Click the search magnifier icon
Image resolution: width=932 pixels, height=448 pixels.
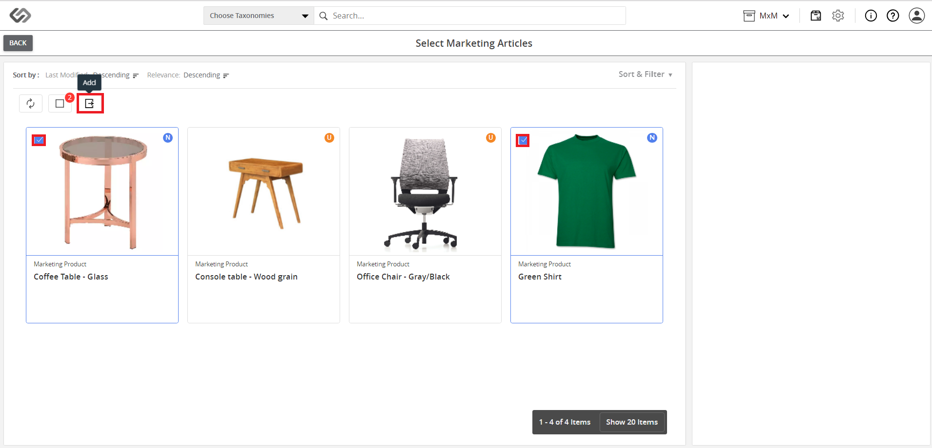click(324, 16)
